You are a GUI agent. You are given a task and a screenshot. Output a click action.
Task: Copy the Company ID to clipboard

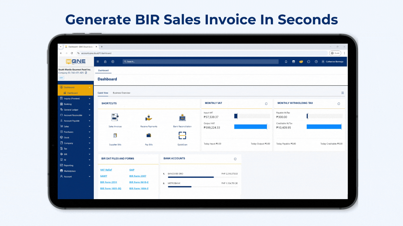(86, 73)
